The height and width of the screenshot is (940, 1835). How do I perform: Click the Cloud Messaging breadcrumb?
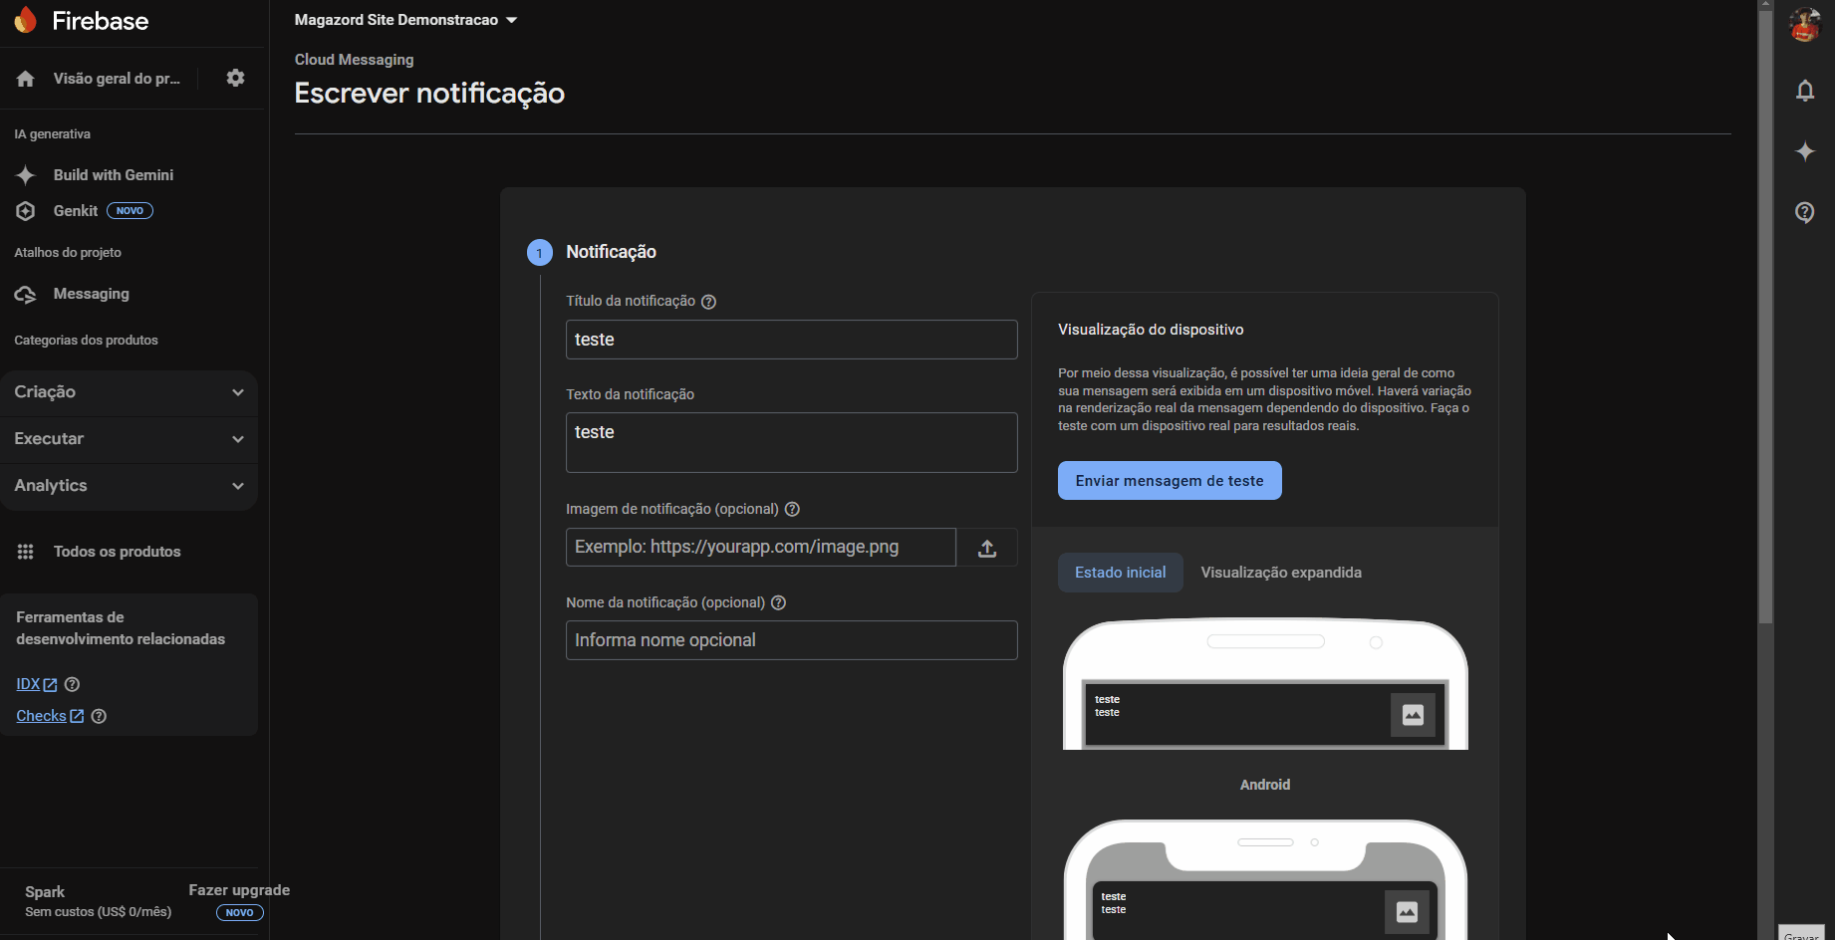pyautogui.click(x=354, y=60)
